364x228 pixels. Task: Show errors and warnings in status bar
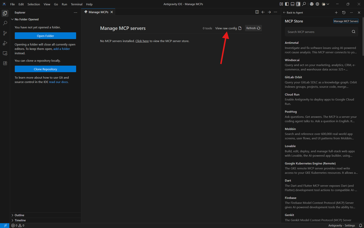pos(18,226)
